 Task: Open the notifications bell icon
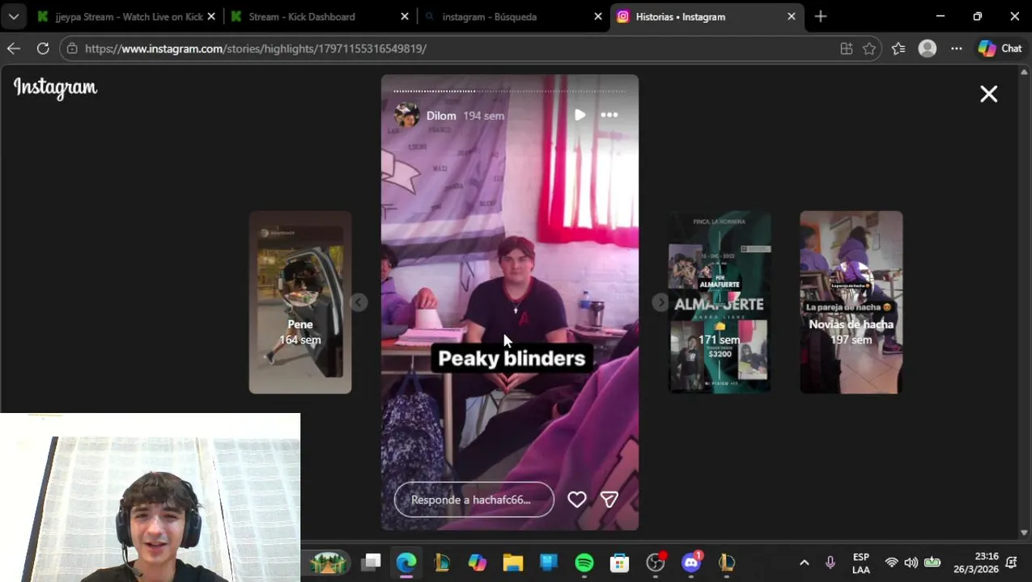pos(1012,563)
